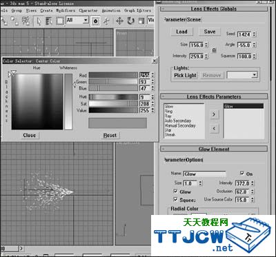
Task: Adjust the Sat slider bar
Action: (113, 103)
